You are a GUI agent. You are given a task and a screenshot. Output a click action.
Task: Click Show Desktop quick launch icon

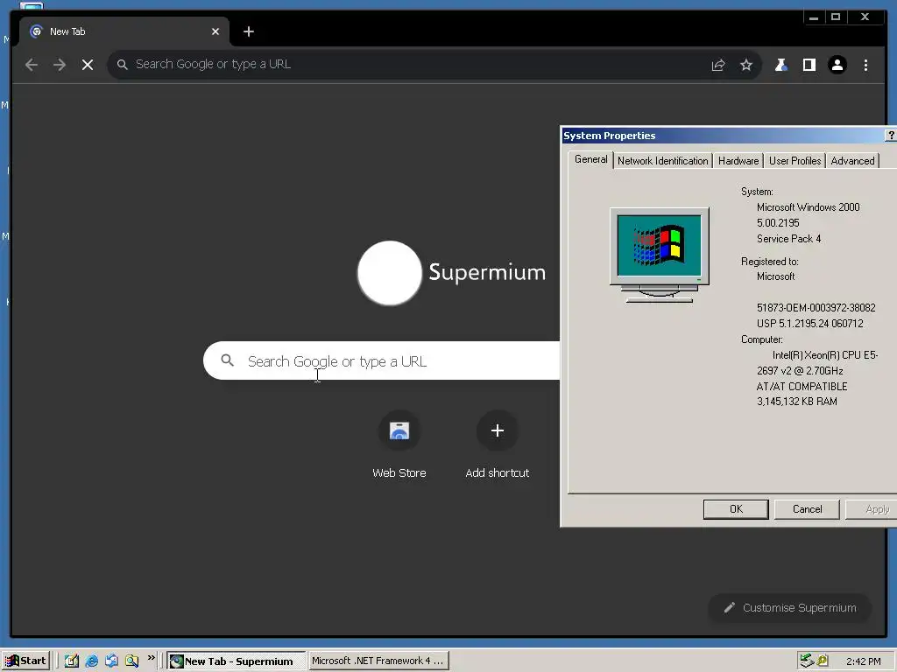pos(72,661)
